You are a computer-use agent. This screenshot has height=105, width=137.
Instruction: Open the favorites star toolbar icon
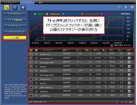click(23, 7)
